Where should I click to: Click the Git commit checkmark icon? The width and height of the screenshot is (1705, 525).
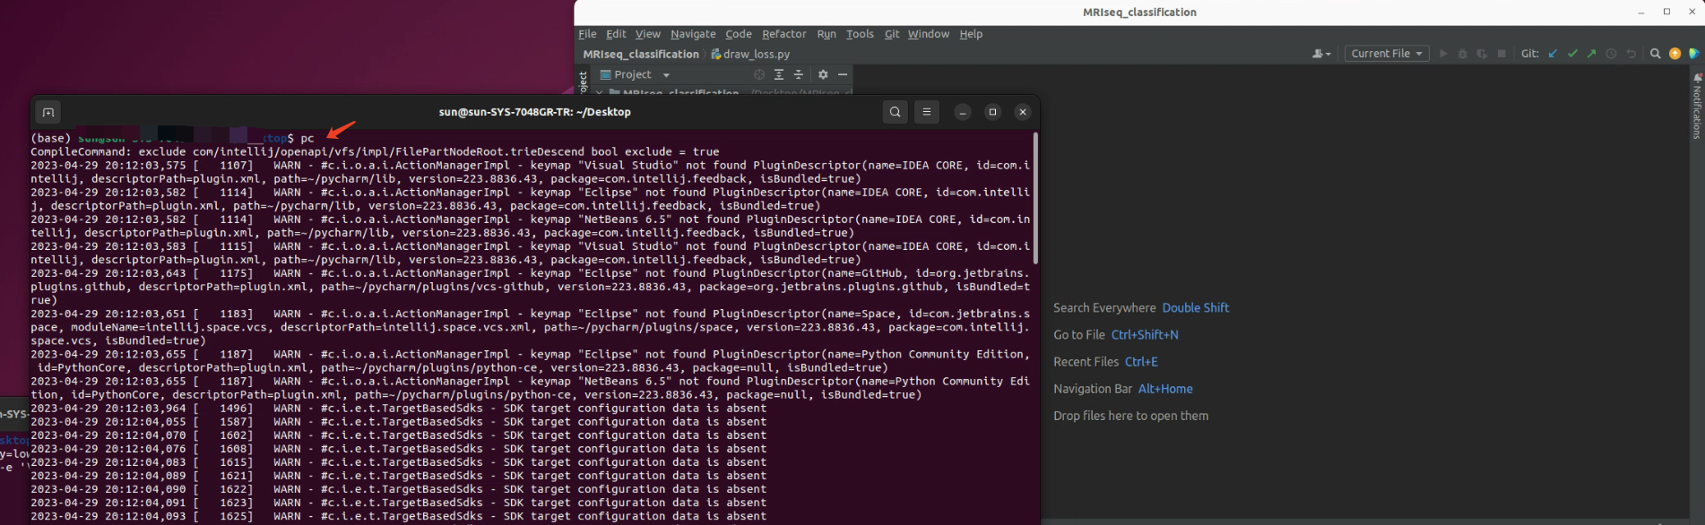(1572, 54)
